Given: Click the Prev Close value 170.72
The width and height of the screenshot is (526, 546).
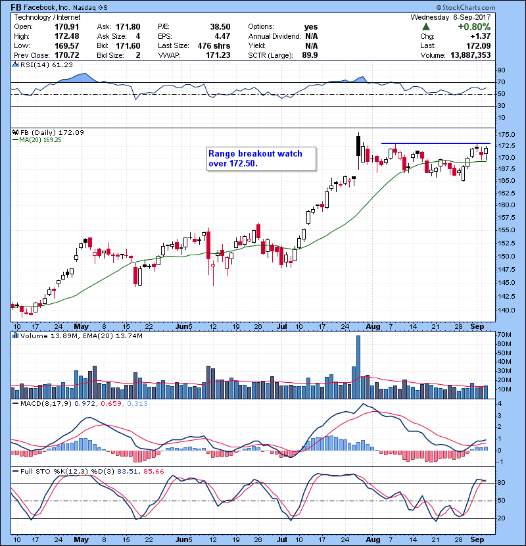Looking at the screenshot, I should [67, 55].
